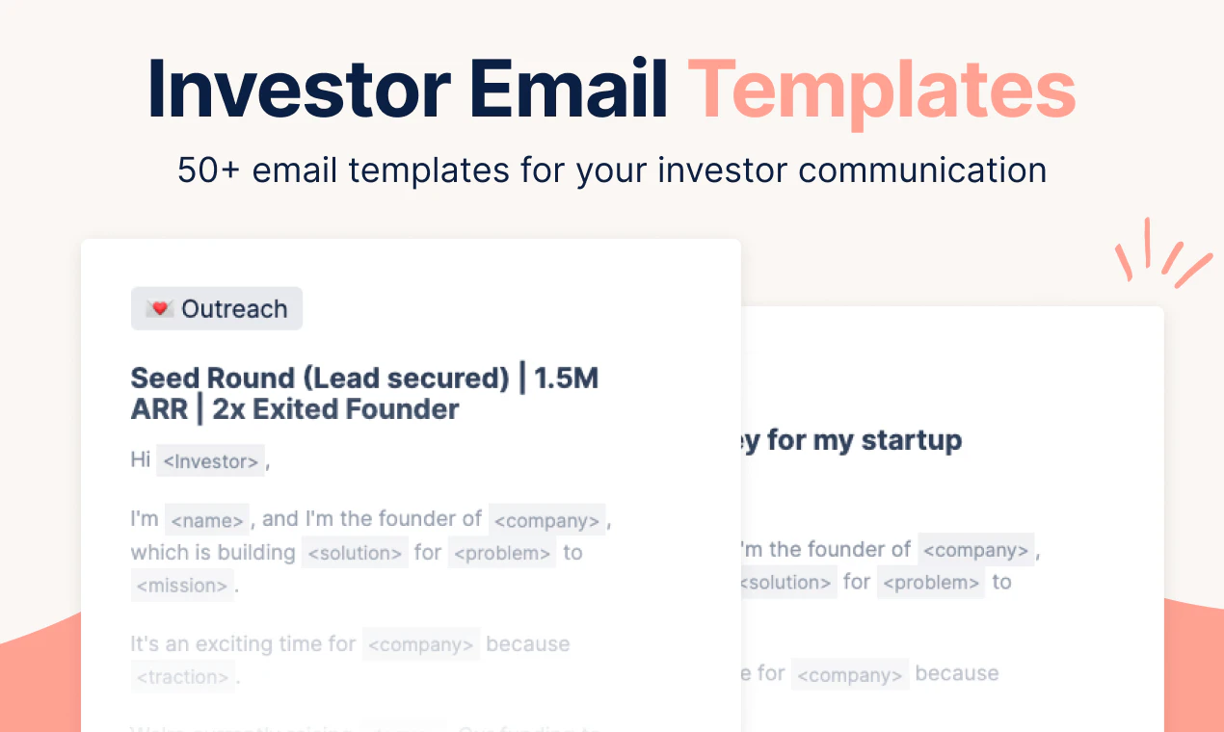
Task: Click the faded <company> token beside 'because' on back card
Action: pos(850,674)
